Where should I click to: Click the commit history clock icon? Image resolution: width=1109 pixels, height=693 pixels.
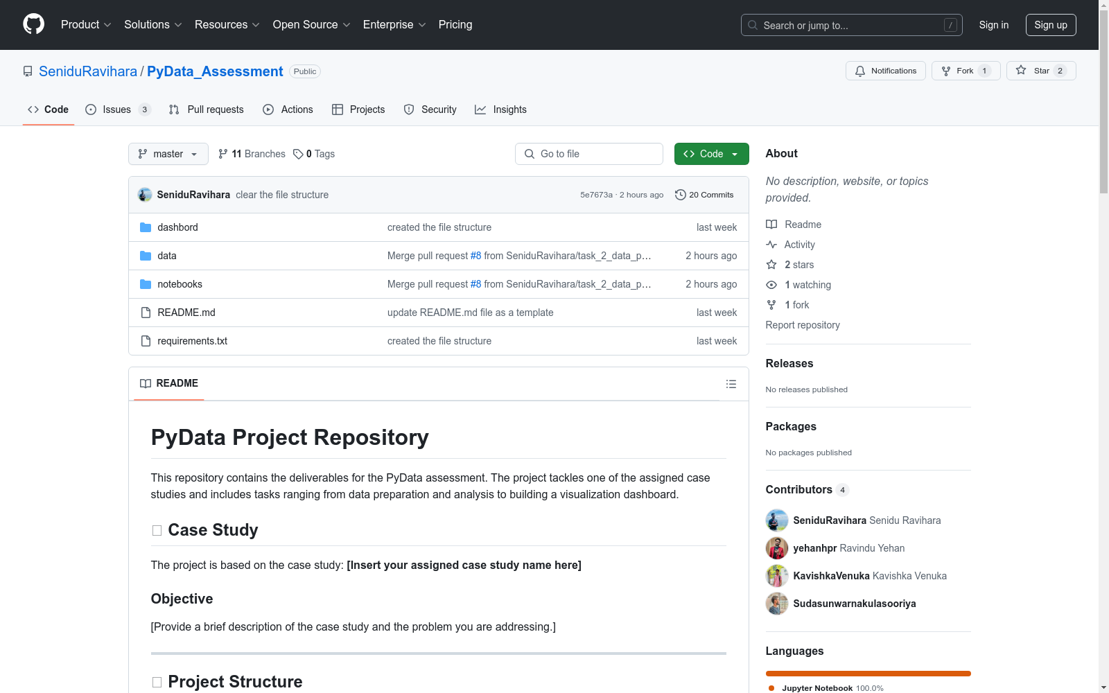coord(681,195)
